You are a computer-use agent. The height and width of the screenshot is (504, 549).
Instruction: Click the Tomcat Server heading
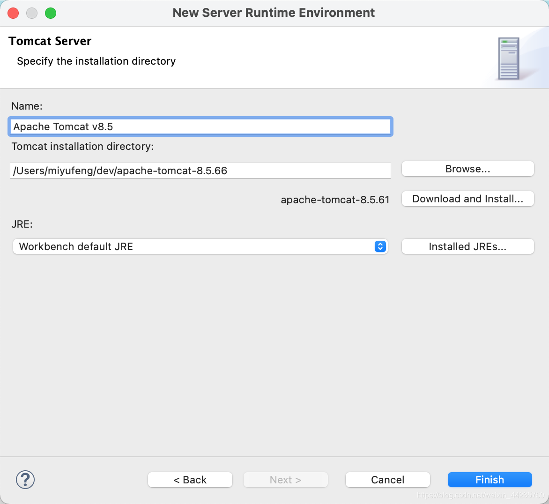click(50, 41)
